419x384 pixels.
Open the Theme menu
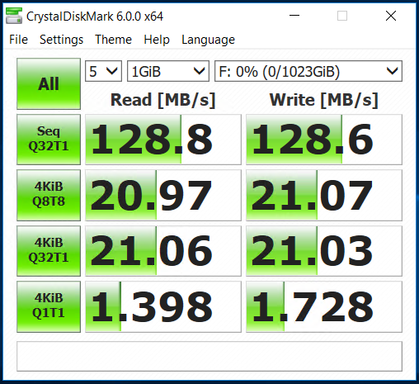click(113, 40)
